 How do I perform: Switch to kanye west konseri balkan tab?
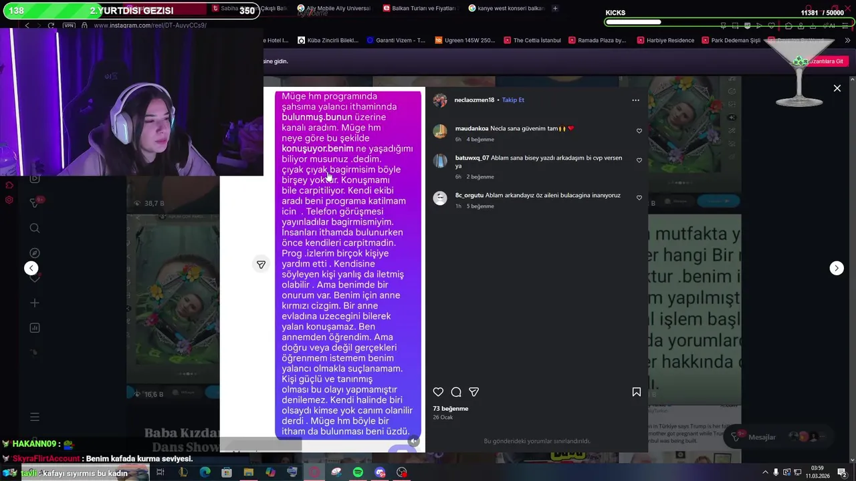pyautogui.click(x=506, y=8)
